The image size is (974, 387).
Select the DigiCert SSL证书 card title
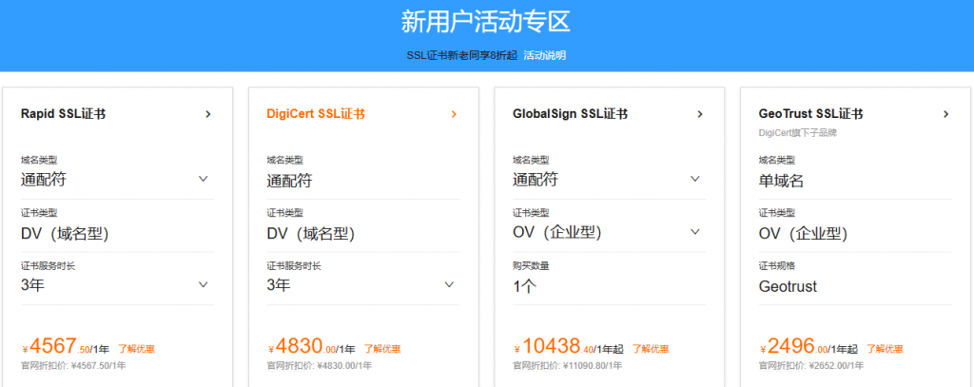(x=309, y=114)
